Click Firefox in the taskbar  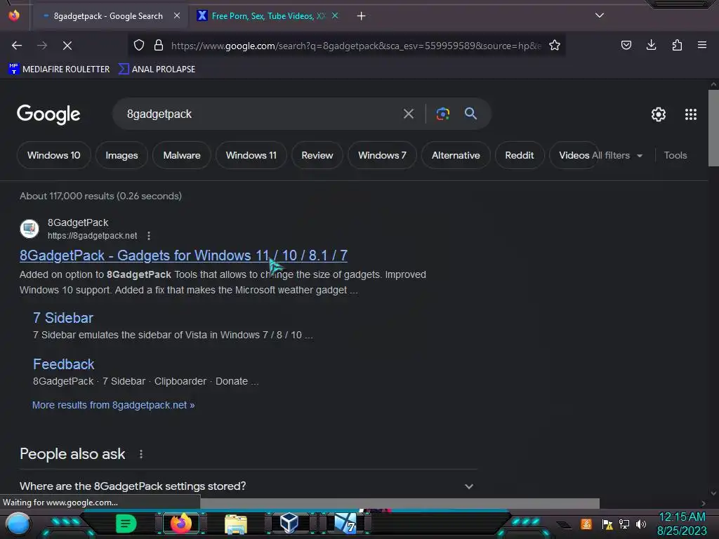click(180, 524)
